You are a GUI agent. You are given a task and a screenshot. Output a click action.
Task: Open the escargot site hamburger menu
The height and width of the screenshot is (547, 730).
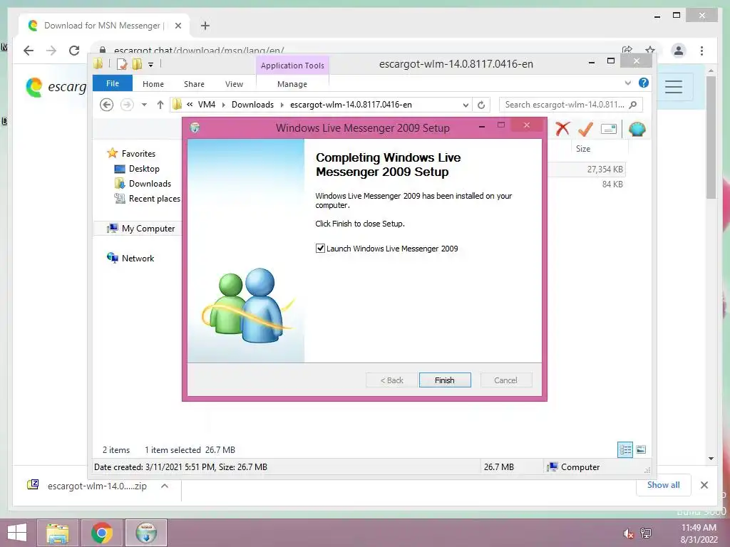[x=674, y=86]
